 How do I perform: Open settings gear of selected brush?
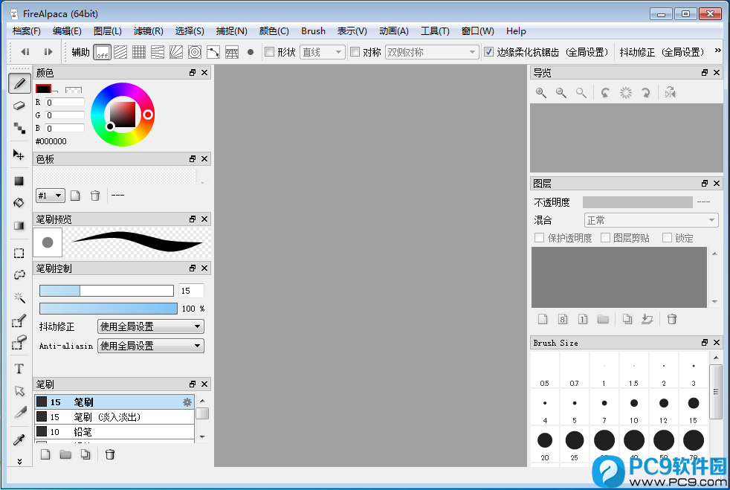coord(187,402)
